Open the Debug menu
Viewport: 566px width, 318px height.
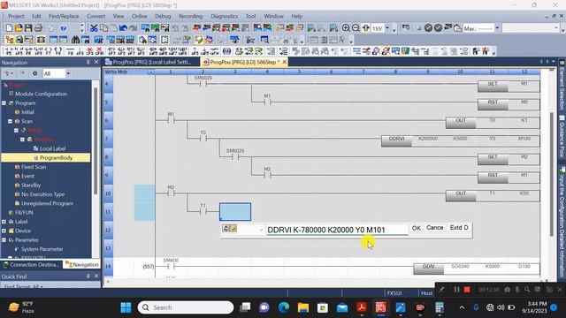coord(163,16)
